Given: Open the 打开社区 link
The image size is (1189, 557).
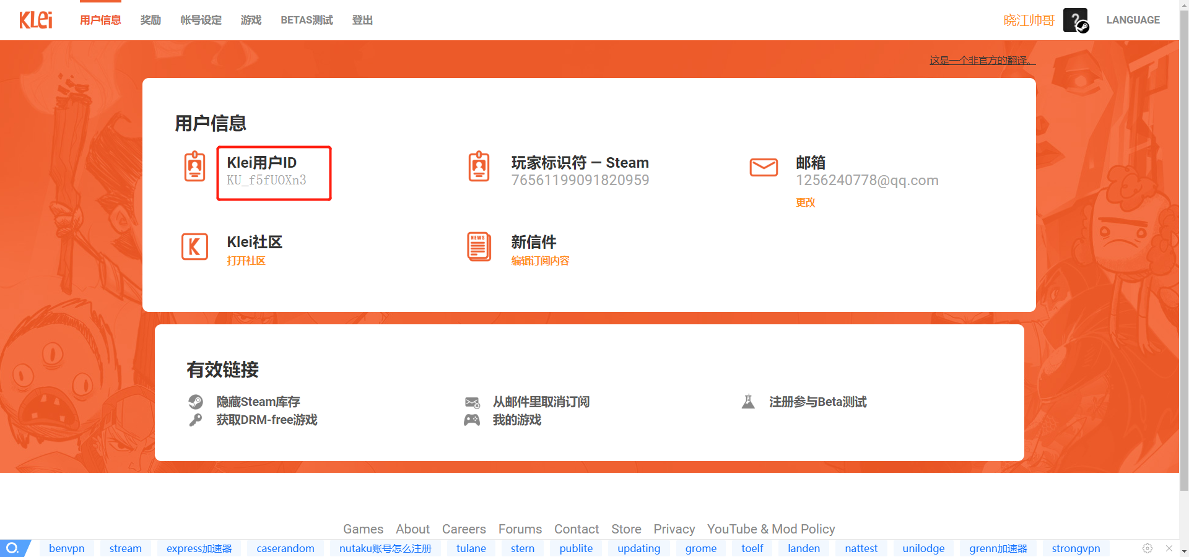Looking at the screenshot, I should coord(246,261).
